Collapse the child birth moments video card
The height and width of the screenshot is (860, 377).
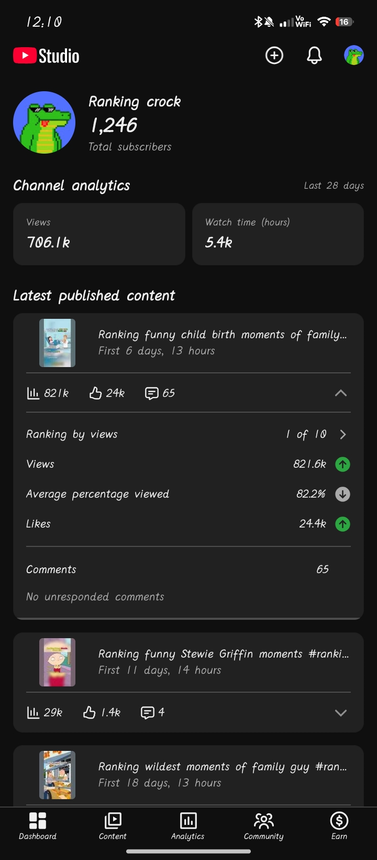[x=341, y=393]
